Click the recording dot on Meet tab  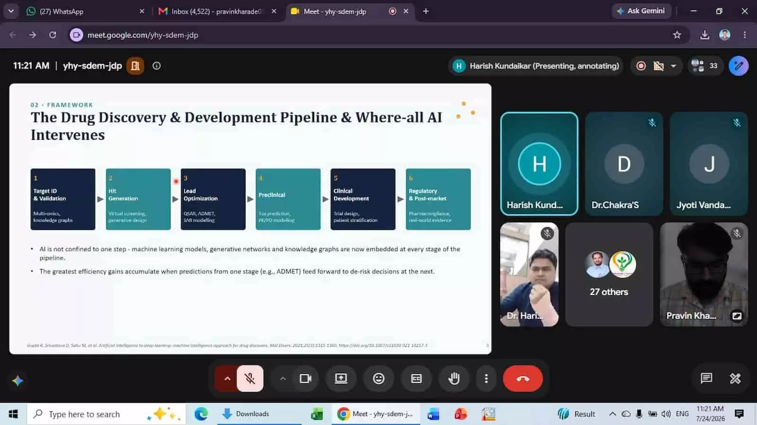pos(392,11)
